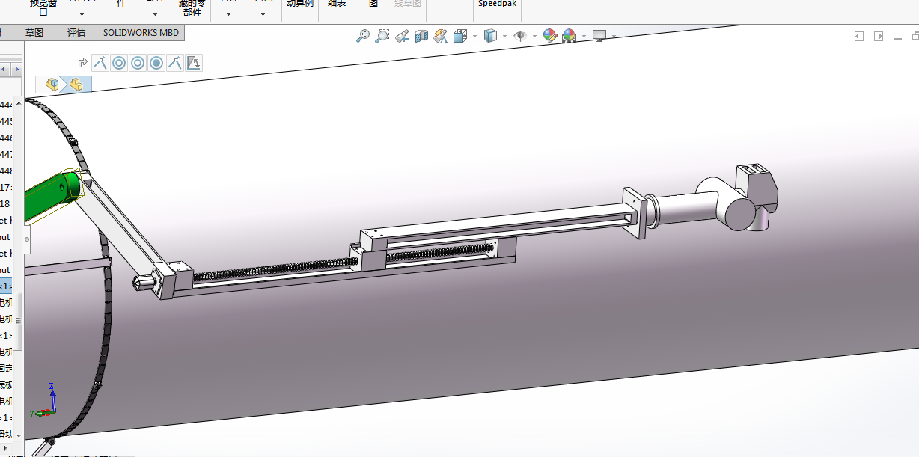This screenshot has height=457, width=919.
Task: Click the Apply Scene icon
Action: pyautogui.click(x=569, y=36)
